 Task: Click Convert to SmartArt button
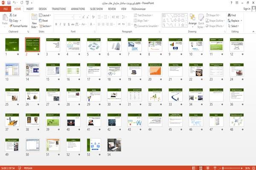click(x=146, y=26)
